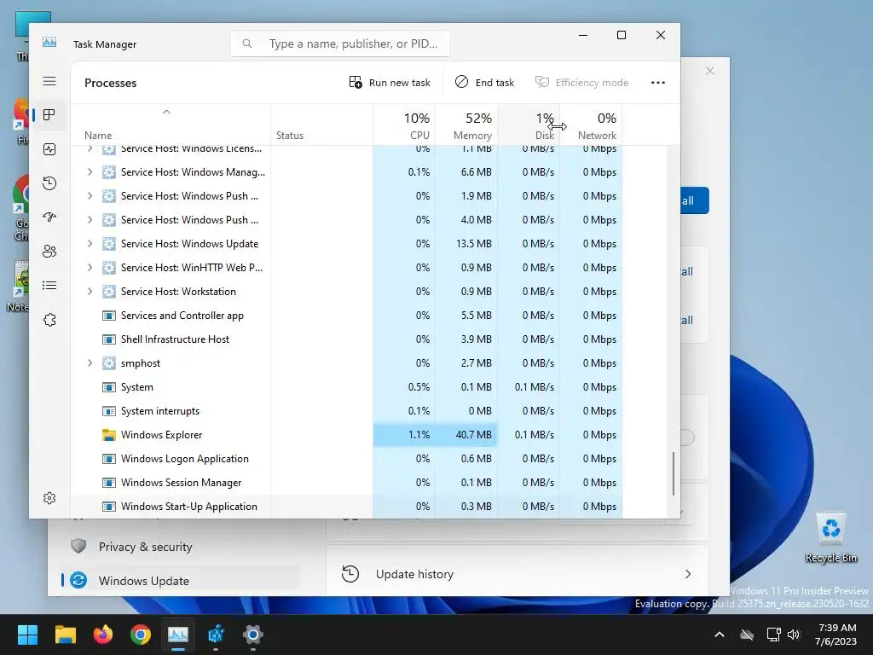Open the Settings gear icon on taskbar
This screenshot has width=873, height=655.
pos(252,635)
